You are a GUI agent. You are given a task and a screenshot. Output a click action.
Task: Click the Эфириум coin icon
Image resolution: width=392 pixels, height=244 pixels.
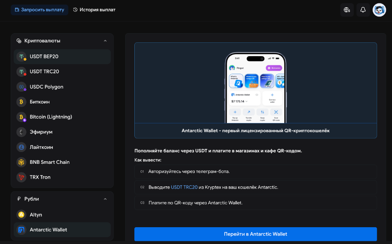(x=21, y=132)
